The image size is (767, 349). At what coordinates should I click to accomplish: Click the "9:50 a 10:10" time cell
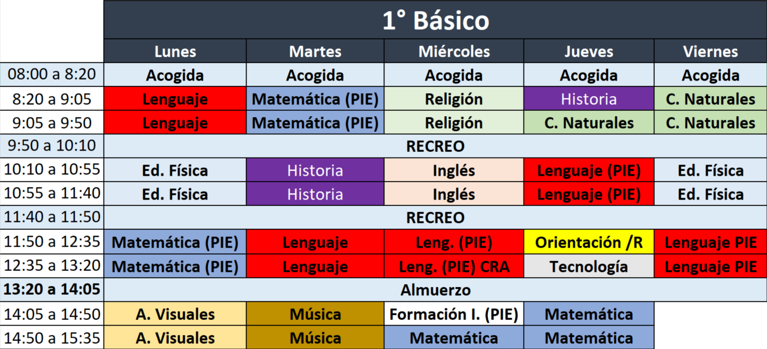pos(52,146)
